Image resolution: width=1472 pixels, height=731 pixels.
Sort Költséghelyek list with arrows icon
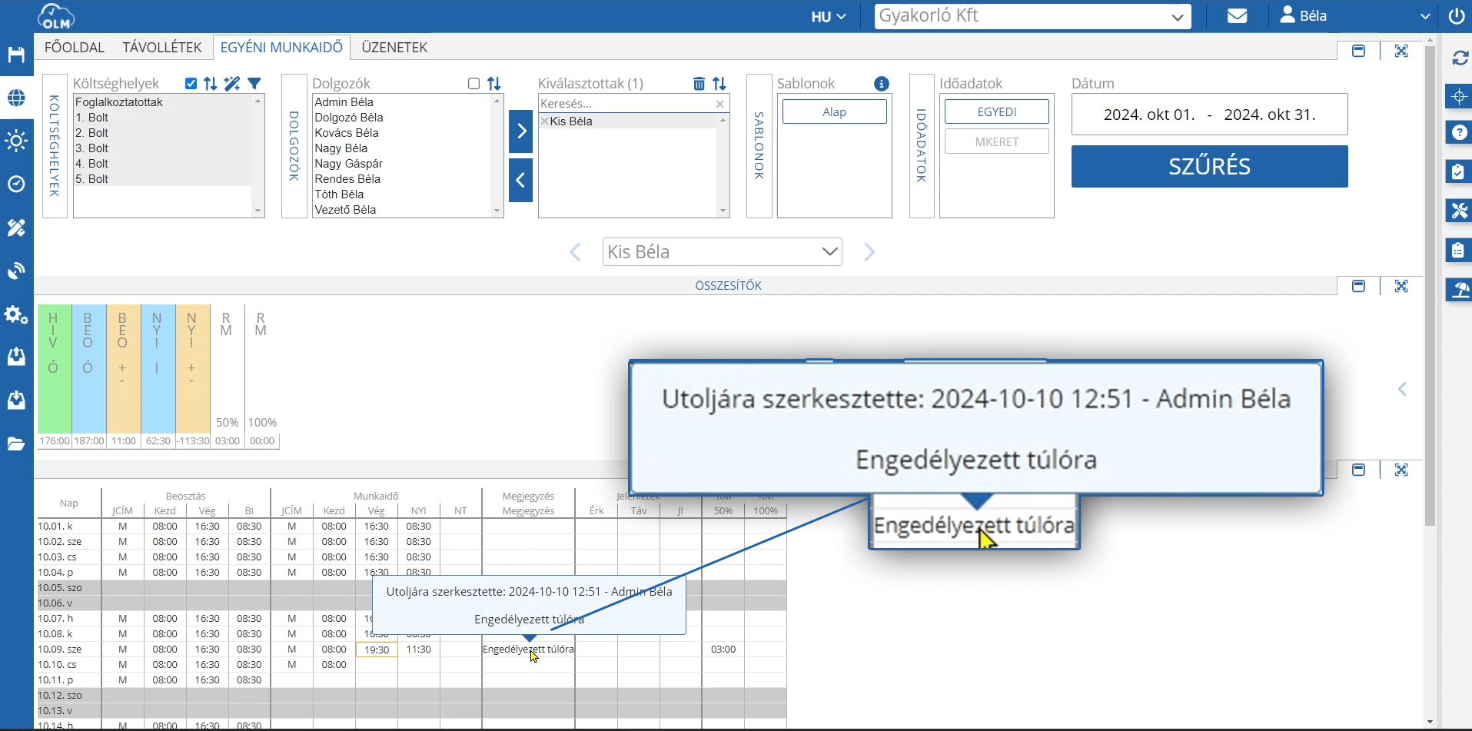tap(211, 84)
